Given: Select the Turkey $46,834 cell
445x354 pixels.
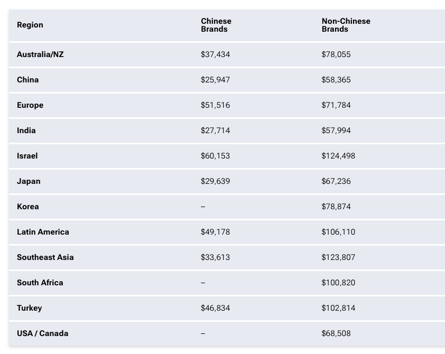Looking at the screenshot, I should pyautogui.click(x=216, y=308).
